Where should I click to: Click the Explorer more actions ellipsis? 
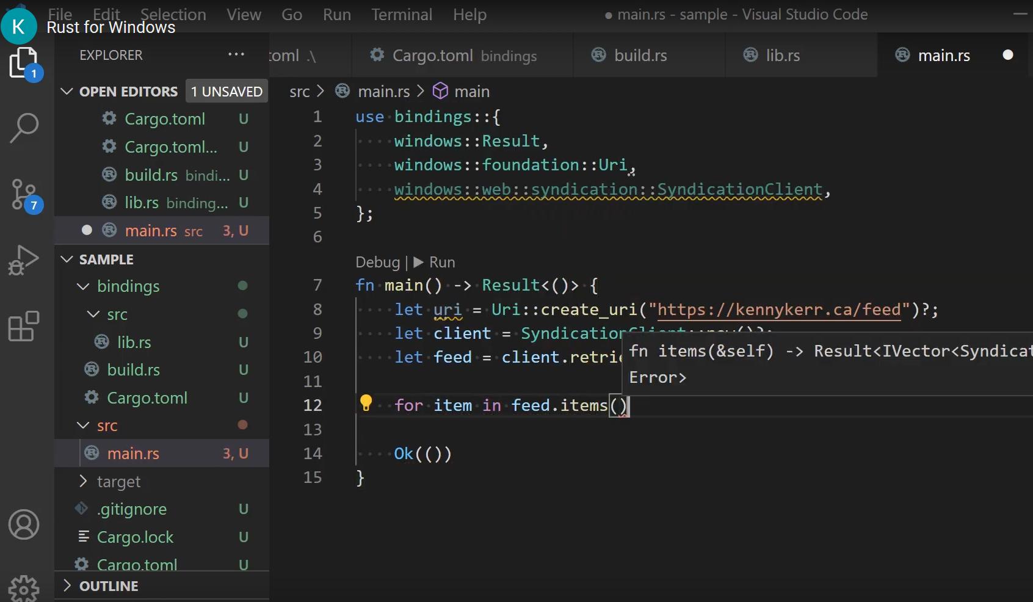tap(236, 55)
